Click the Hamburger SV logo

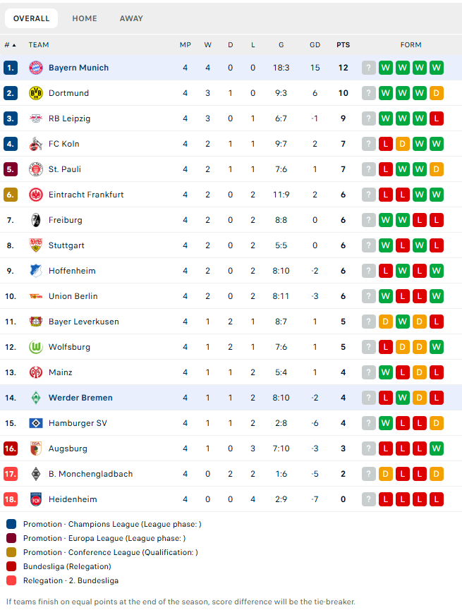(x=36, y=423)
